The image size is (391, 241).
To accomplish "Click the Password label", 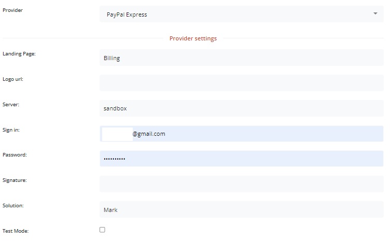I will [x=15, y=154].
